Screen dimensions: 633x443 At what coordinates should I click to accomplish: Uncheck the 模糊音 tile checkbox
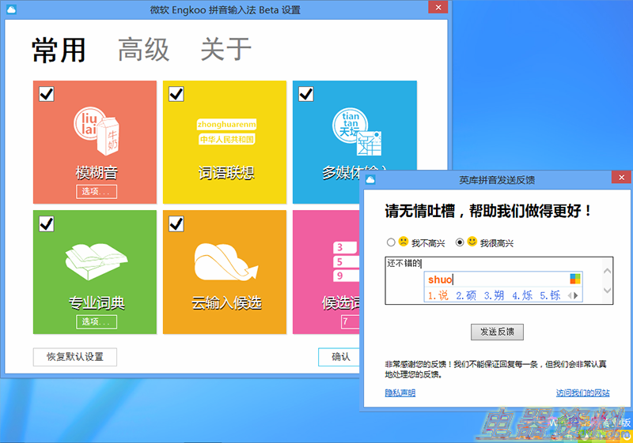46,94
